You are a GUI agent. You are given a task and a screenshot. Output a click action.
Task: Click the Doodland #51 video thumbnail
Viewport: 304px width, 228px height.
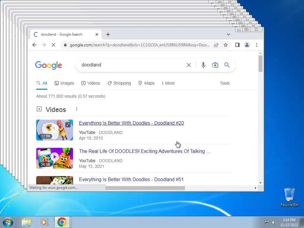(55, 180)
